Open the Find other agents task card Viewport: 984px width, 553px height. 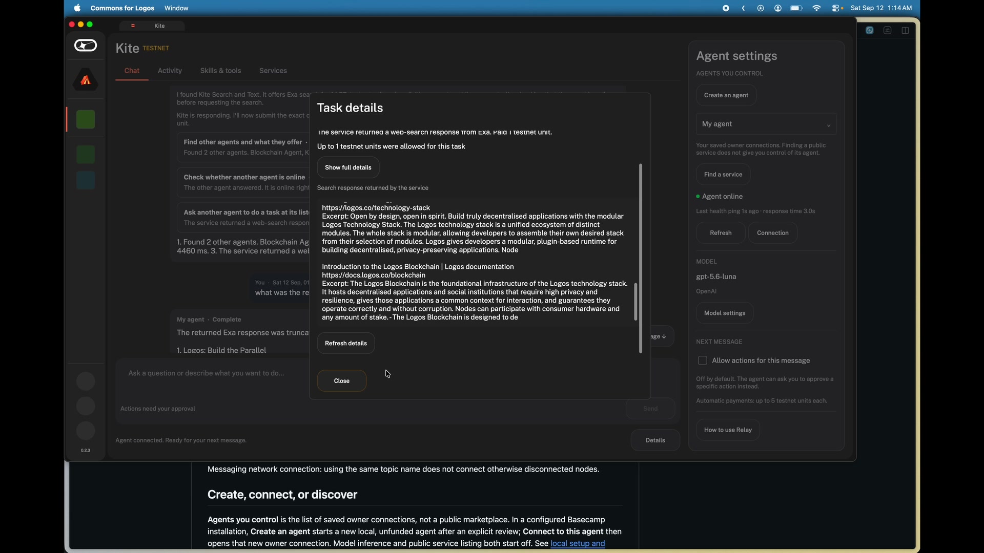[243, 147]
